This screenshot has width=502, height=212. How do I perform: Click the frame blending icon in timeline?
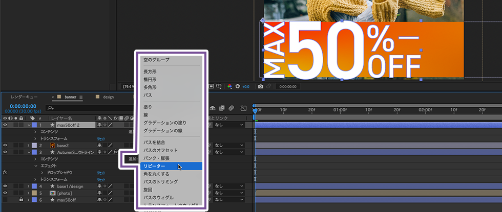pos(222,108)
